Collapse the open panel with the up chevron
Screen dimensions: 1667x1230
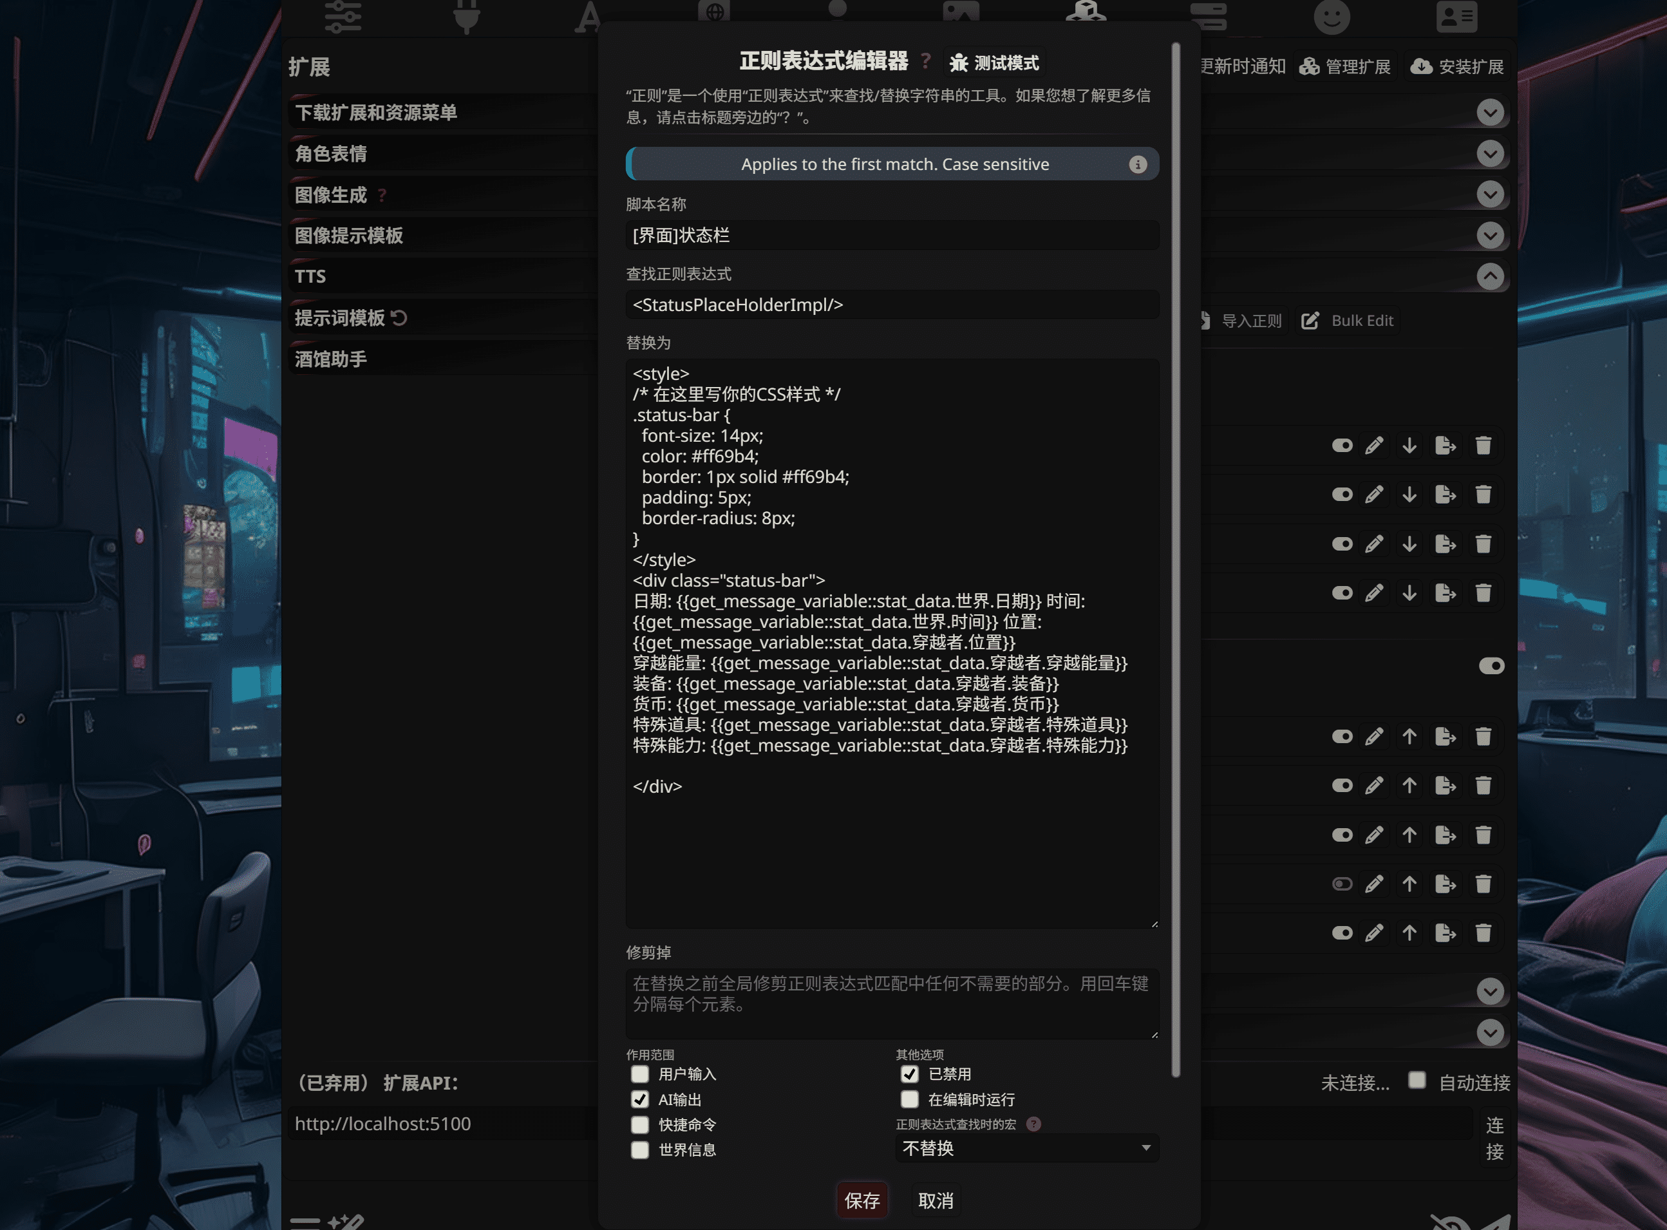coord(1490,277)
